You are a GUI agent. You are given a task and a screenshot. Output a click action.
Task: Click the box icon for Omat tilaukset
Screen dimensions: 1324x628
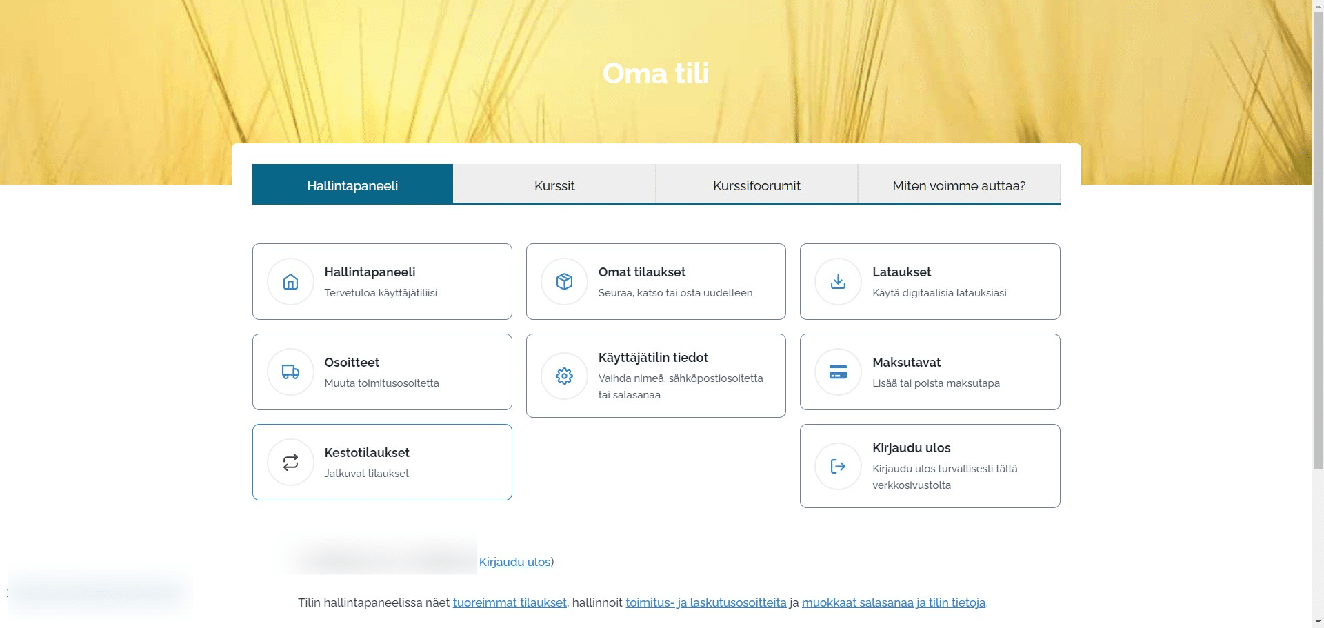(x=564, y=282)
